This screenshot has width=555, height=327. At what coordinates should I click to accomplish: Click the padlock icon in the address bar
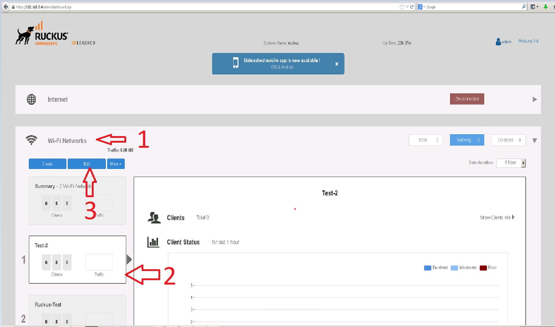coord(13,7)
